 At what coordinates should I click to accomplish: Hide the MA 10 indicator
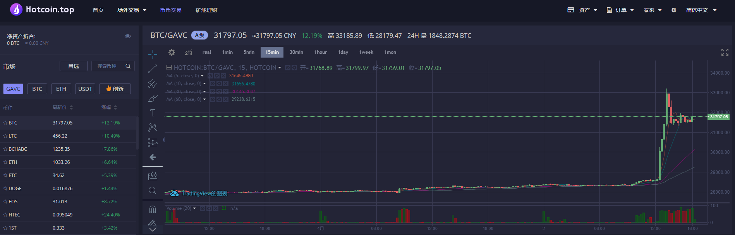click(x=213, y=83)
